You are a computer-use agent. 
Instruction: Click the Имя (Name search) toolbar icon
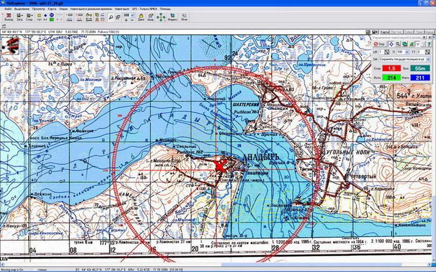[184, 17]
